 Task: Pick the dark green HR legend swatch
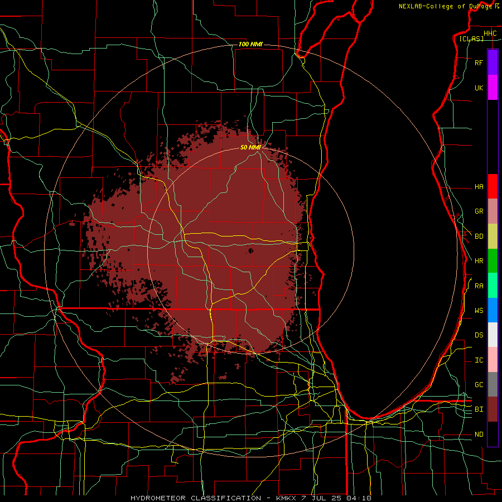[x=493, y=261]
